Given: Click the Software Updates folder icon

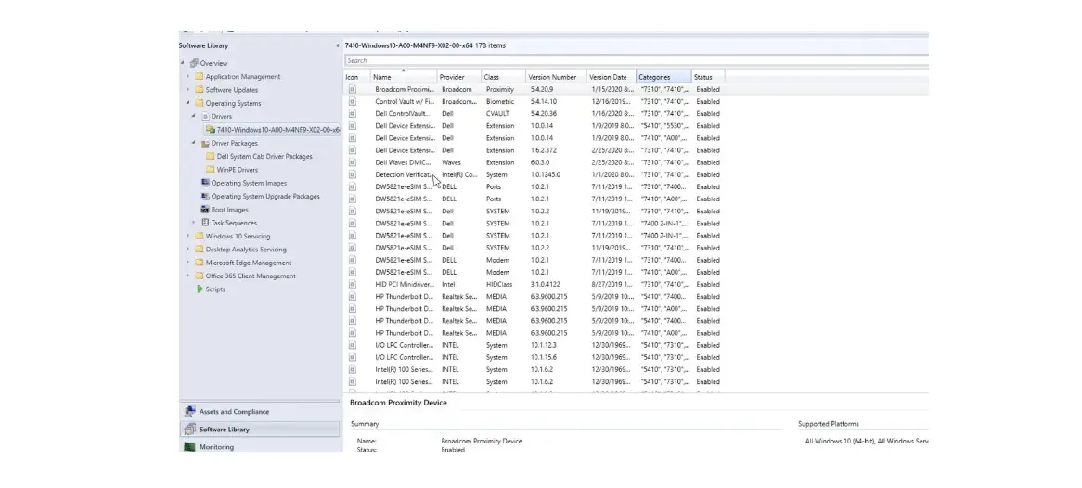Looking at the screenshot, I should pos(200,90).
